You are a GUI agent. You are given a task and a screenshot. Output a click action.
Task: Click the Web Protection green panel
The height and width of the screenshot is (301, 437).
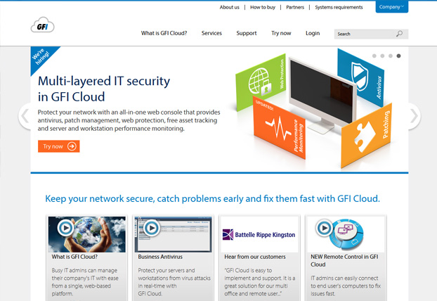(260, 82)
